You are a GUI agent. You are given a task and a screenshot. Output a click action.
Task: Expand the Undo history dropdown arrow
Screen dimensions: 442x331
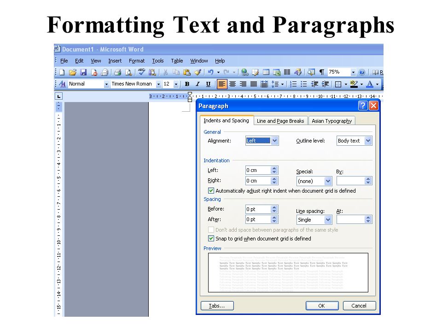[x=218, y=72]
